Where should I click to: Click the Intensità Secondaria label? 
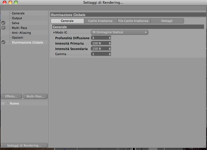71,49
